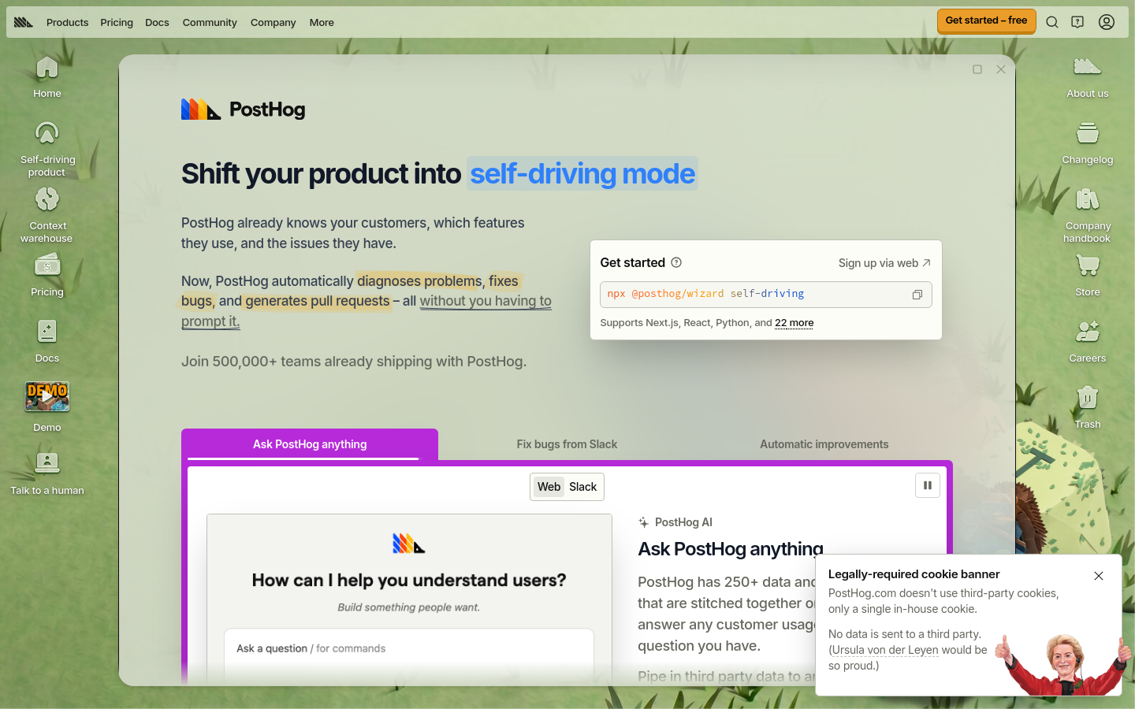Screen dimensions: 1135x709
Task: Open the More menu
Action: tap(322, 22)
